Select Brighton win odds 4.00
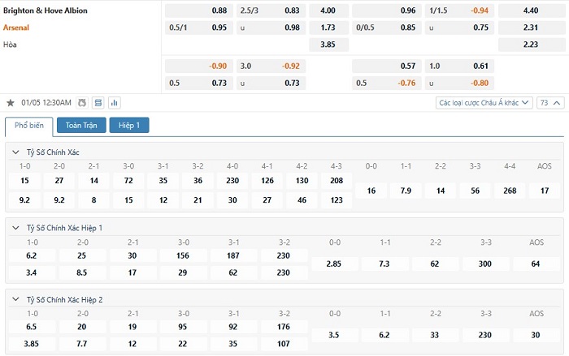The image size is (569, 356). coord(328,11)
